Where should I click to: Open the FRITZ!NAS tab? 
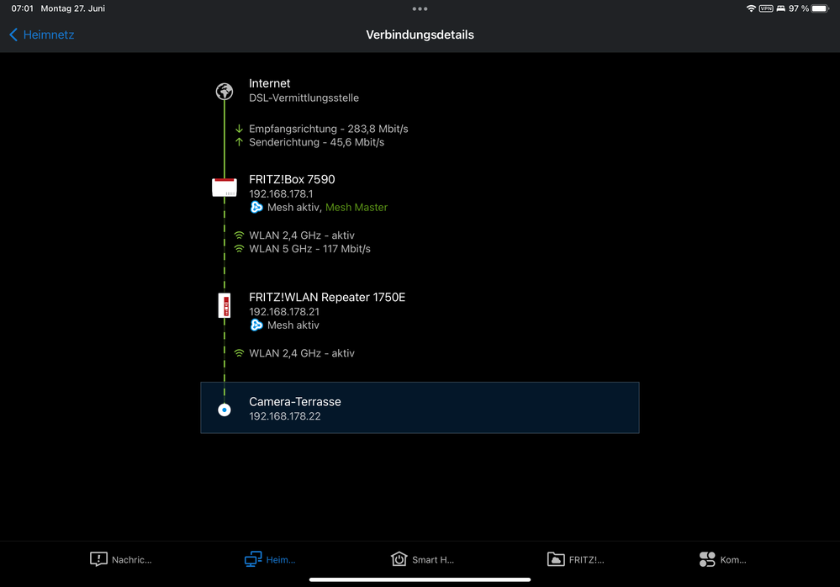coord(575,559)
